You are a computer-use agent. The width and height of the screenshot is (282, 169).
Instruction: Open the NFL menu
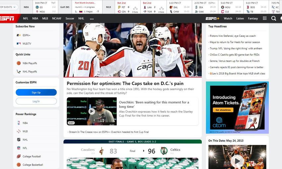coord(26,19)
